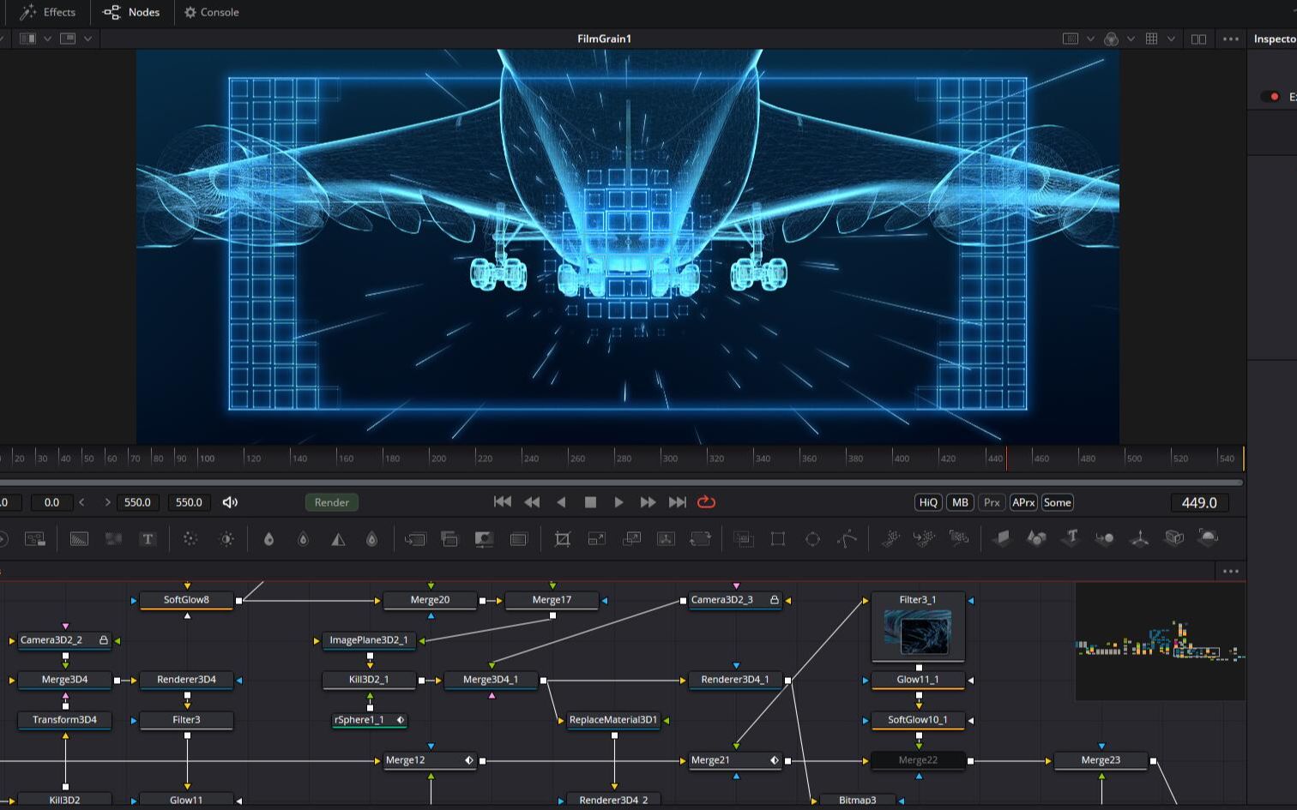Click the red playhead marker on the time ruler
Viewport: 1297px width, 810px height.
pyautogui.click(x=1006, y=458)
